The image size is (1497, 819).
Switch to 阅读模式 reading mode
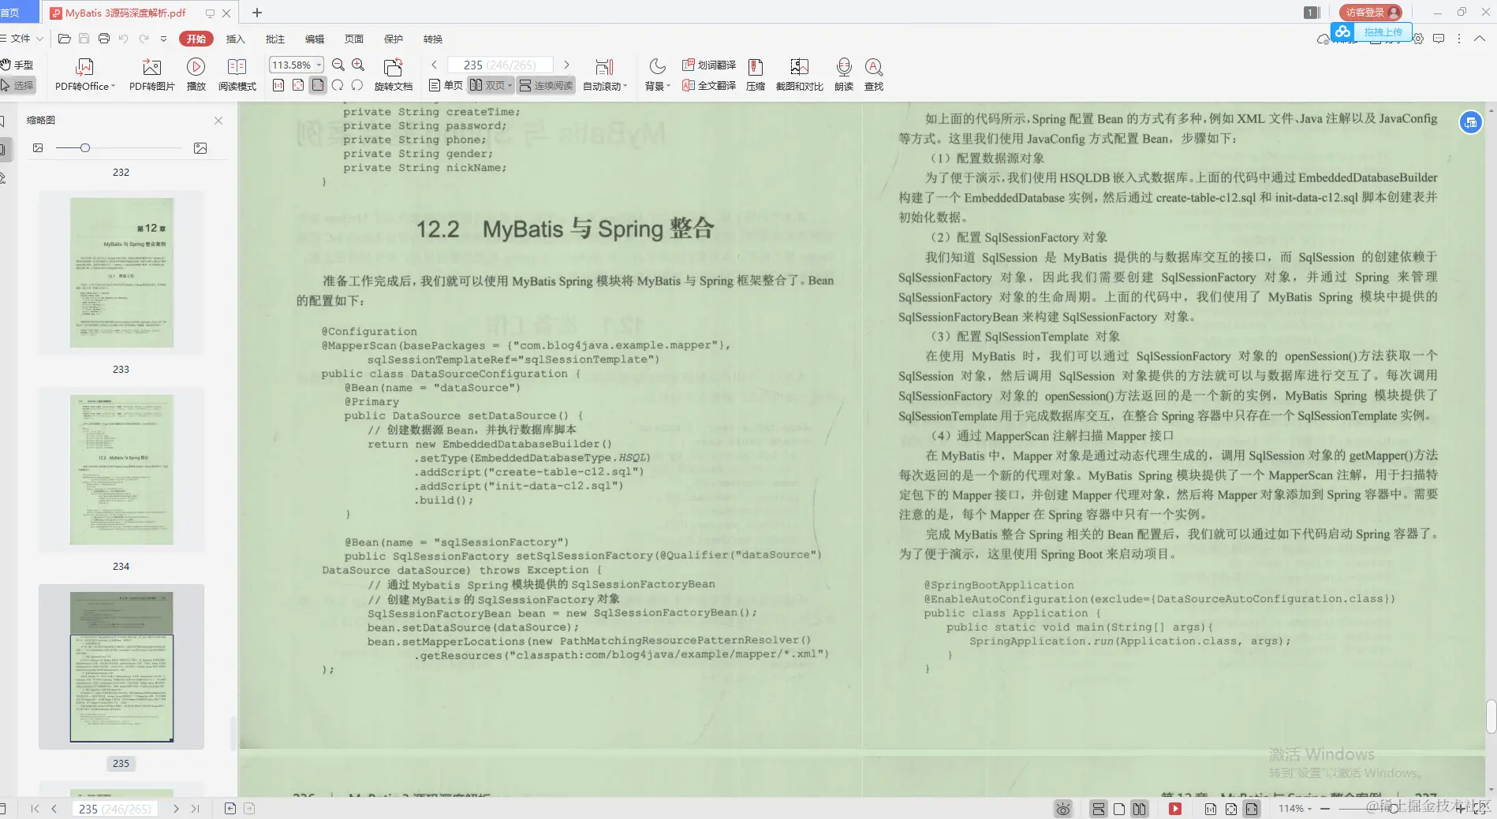point(237,74)
